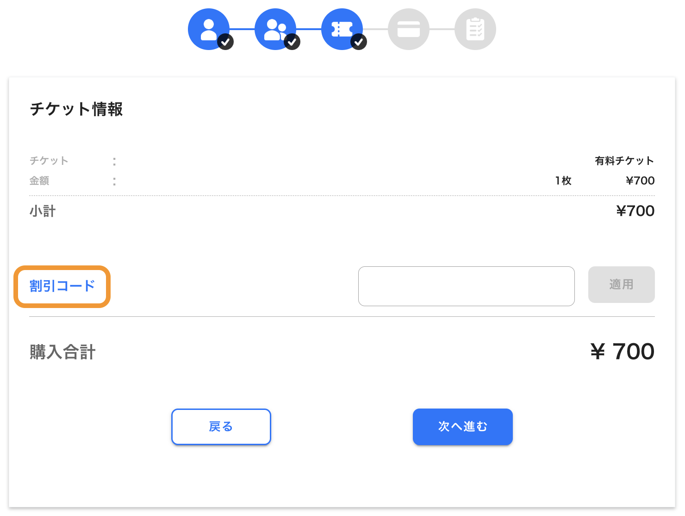The height and width of the screenshot is (516, 685).
Task: Click the チケット情報 heading
Action: (76, 109)
